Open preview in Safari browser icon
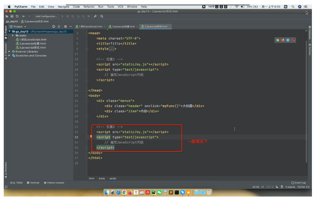This screenshot has height=197, width=322. pos(288,40)
